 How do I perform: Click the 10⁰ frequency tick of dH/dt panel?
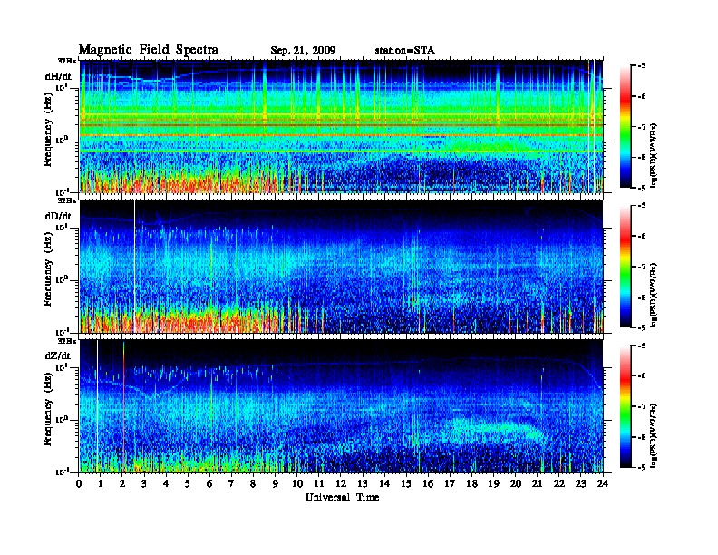coord(62,140)
